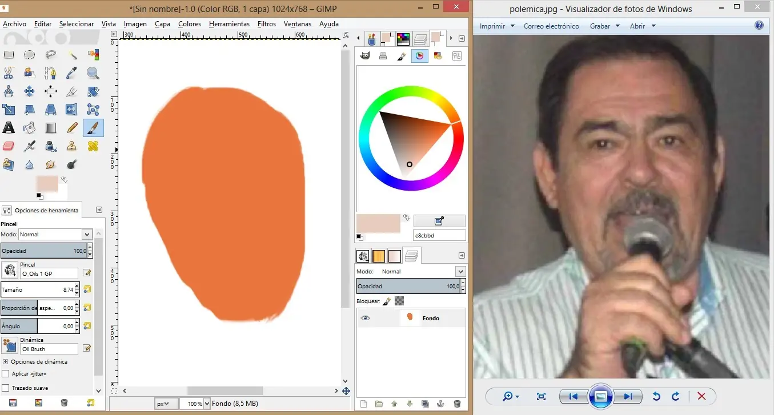Select the Paintbrush tool
774x415 pixels.
93,128
